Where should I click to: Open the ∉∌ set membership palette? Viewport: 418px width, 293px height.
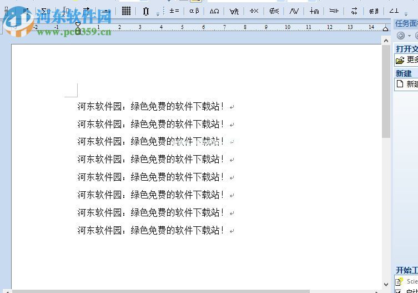click(x=374, y=11)
